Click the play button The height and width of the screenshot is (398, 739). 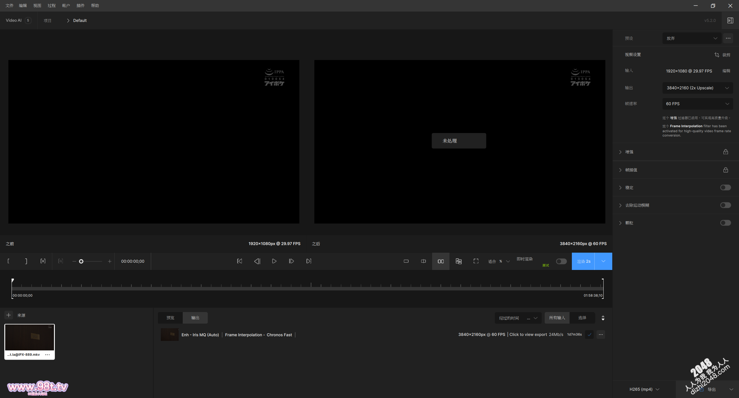pyautogui.click(x=274, y=261)
